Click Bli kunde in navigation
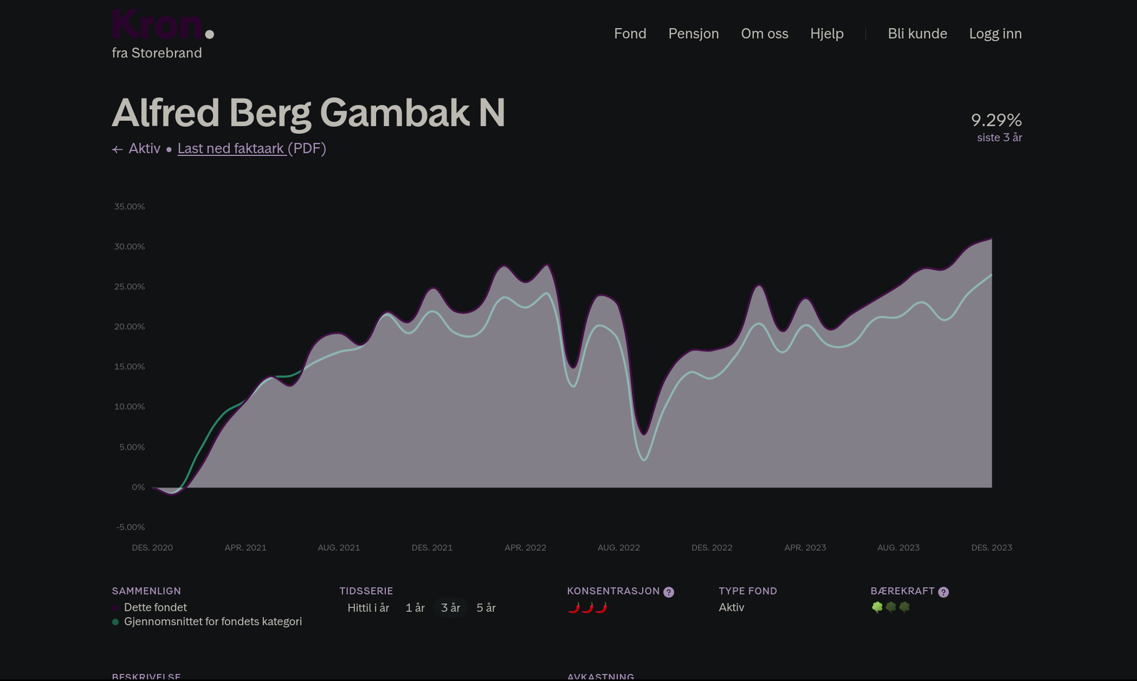 coord(917,34)
